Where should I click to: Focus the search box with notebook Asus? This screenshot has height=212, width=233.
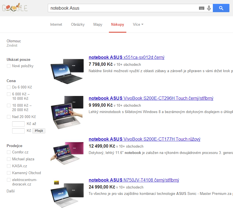123,8
